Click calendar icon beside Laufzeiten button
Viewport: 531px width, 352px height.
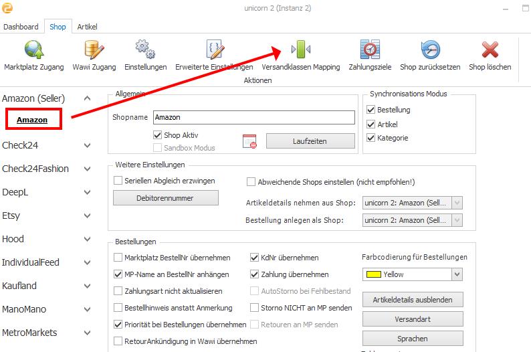pos(249,141)
